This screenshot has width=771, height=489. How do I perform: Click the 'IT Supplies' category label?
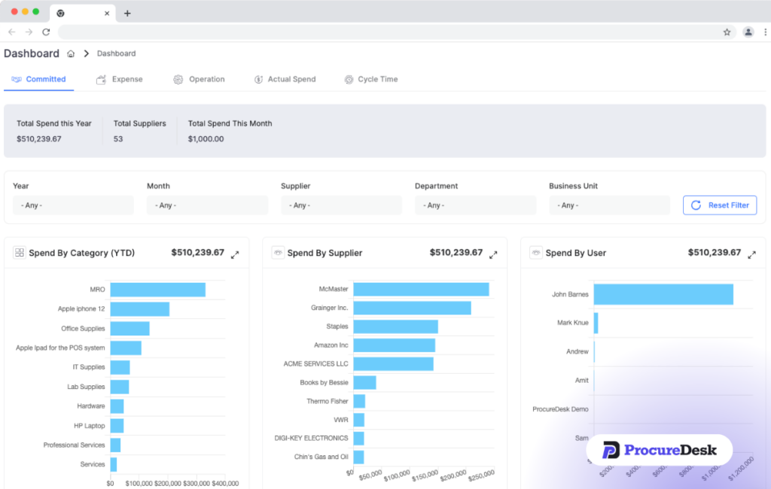[x=89, y=367]
